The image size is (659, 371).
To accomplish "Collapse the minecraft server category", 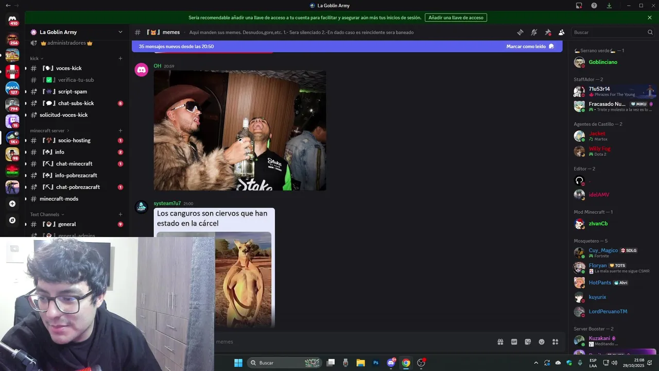I will [50, 131].
